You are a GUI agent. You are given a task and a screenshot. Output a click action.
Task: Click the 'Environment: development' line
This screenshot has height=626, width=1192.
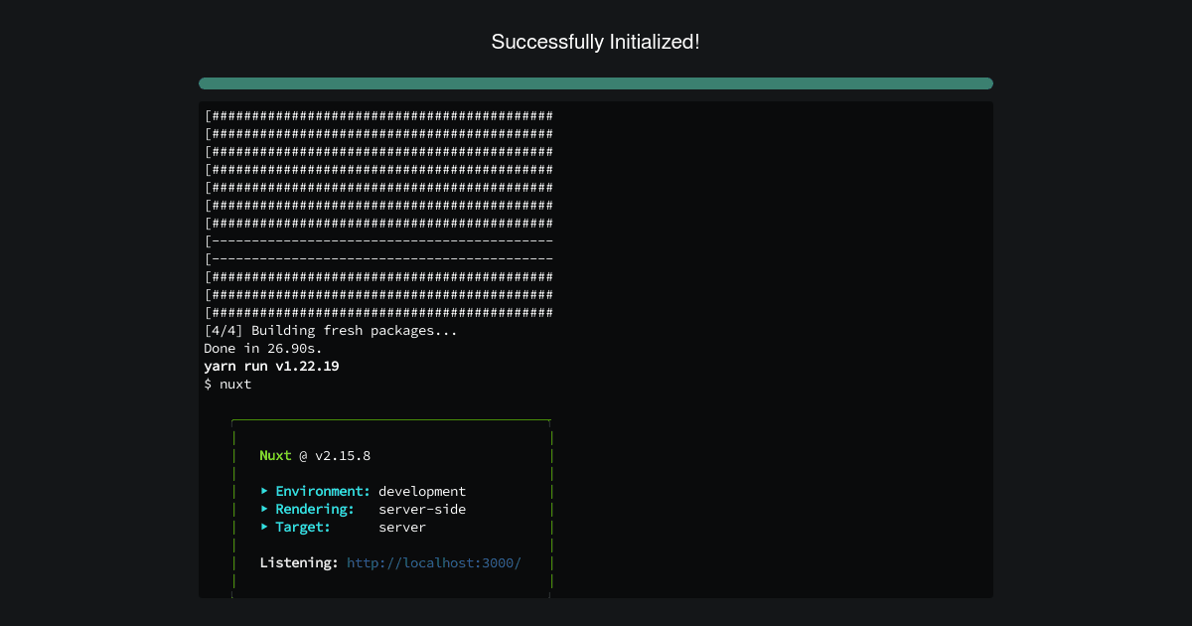(x=363, y=492)
